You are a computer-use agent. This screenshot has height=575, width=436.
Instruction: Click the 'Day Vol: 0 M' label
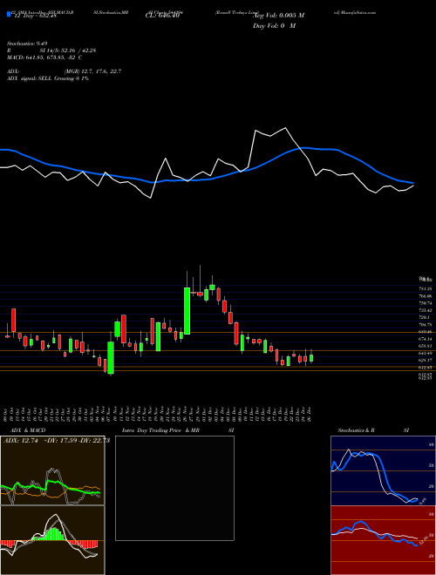tap(274, 26)
